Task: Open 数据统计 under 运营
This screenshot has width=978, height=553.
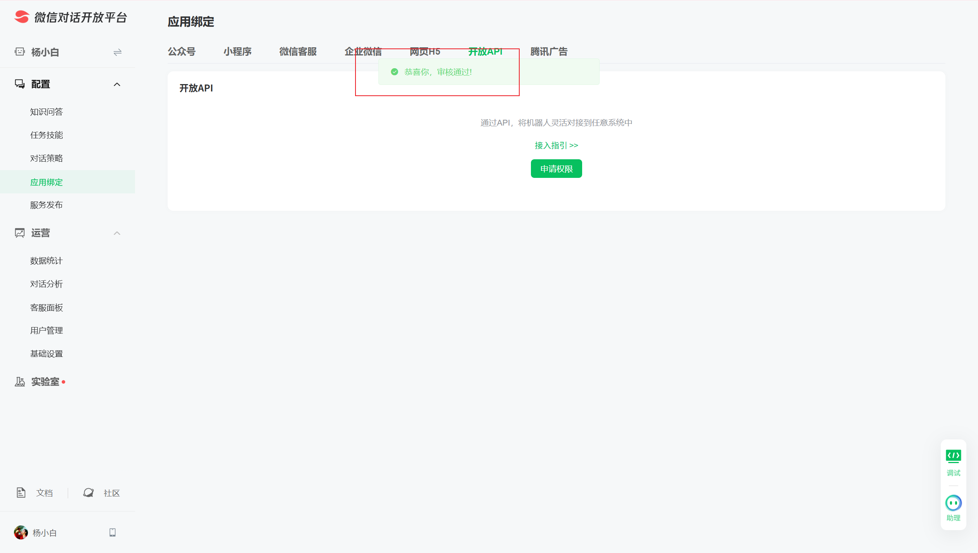Action: [47, 261]
